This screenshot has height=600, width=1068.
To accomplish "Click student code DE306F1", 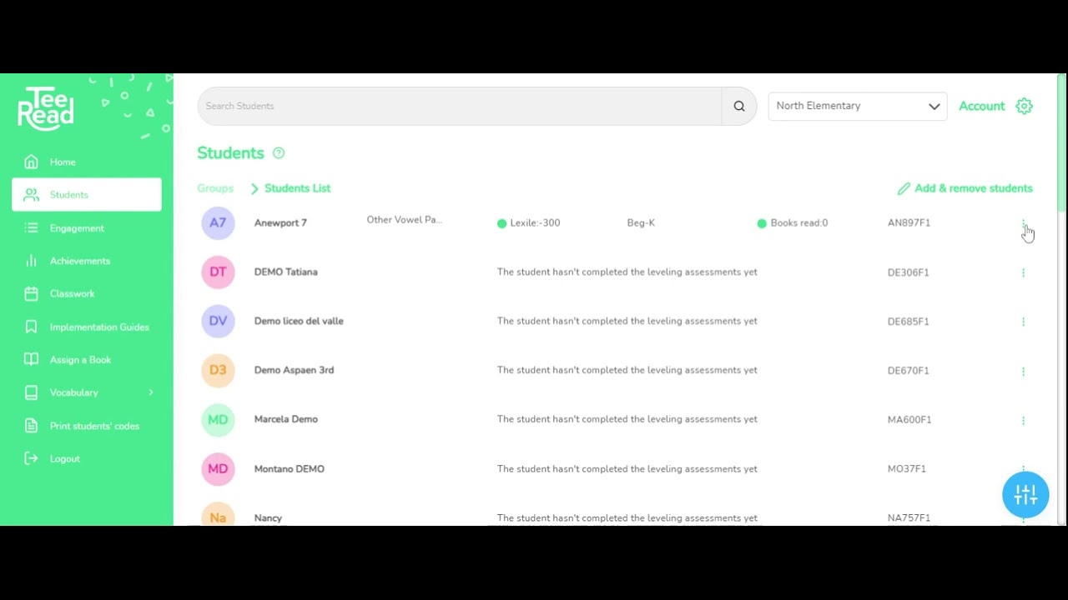I will (908, 272).
